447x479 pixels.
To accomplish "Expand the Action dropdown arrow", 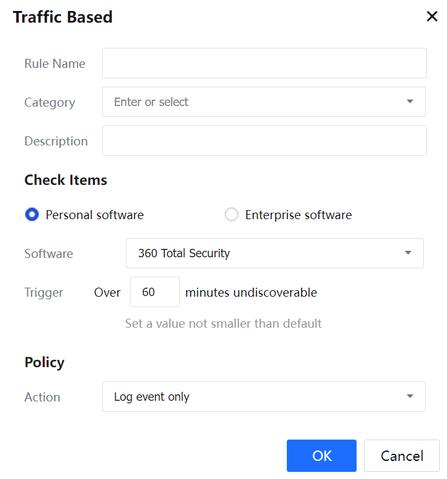I will pyautogui.click(x=410, y=397).
